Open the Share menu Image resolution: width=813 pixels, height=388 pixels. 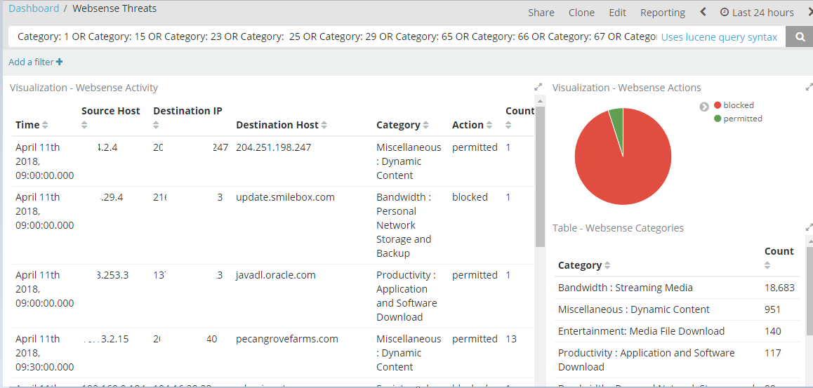(x=541, y=13)
